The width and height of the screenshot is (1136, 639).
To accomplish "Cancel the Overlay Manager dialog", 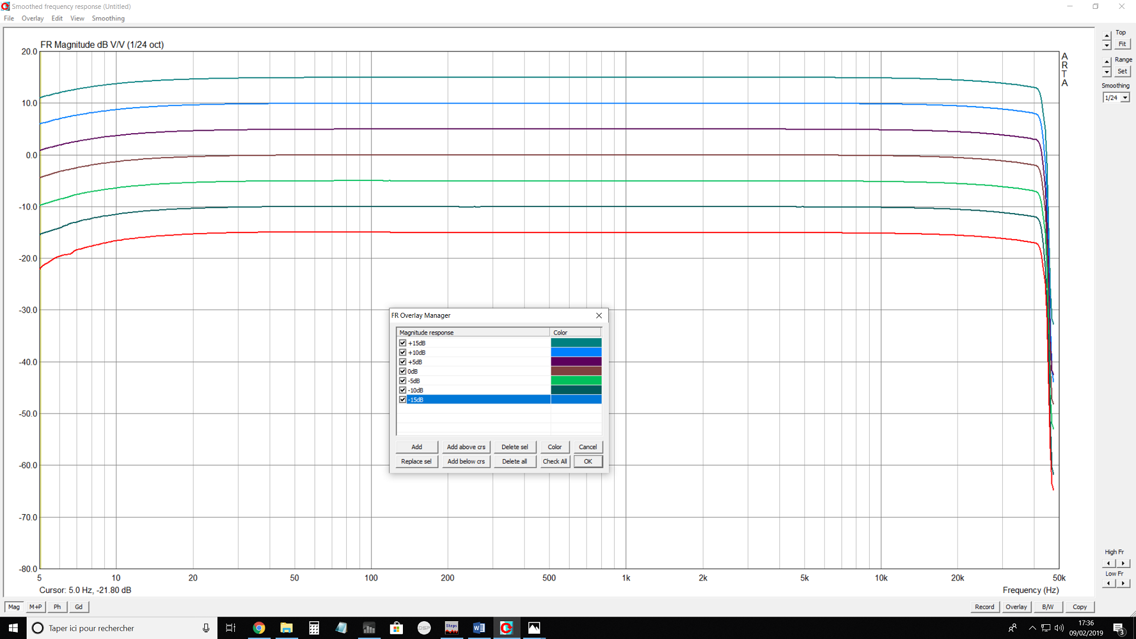I will [588, 447].
